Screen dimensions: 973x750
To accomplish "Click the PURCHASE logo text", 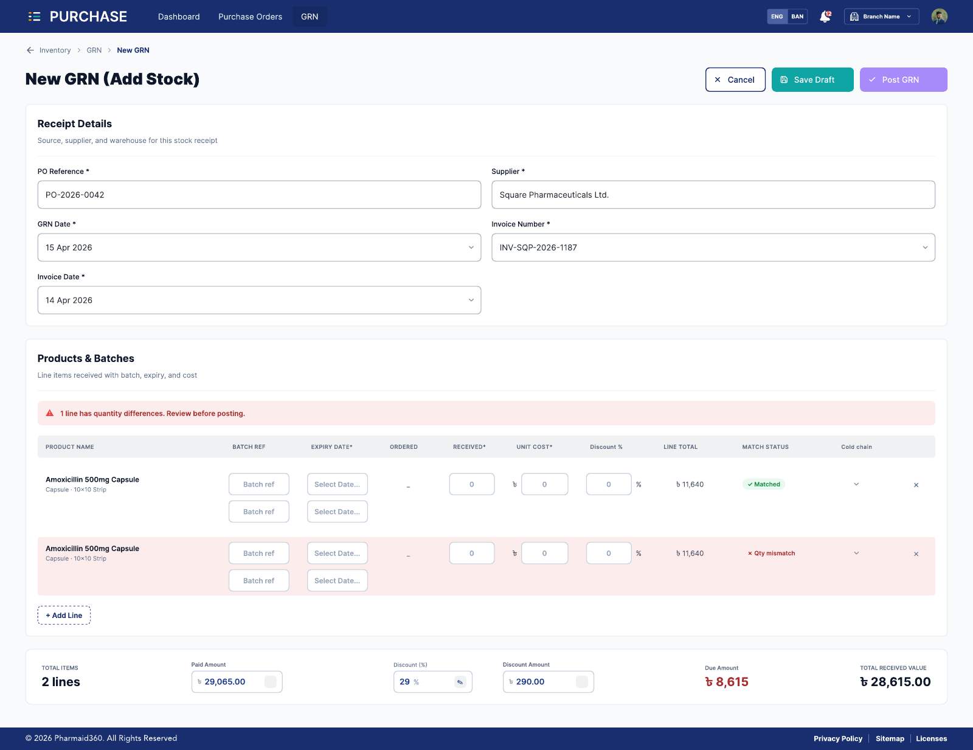I will coord(89,16).
